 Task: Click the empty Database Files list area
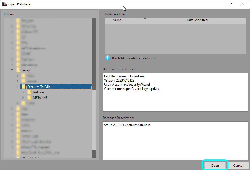(x=175, y=38)
